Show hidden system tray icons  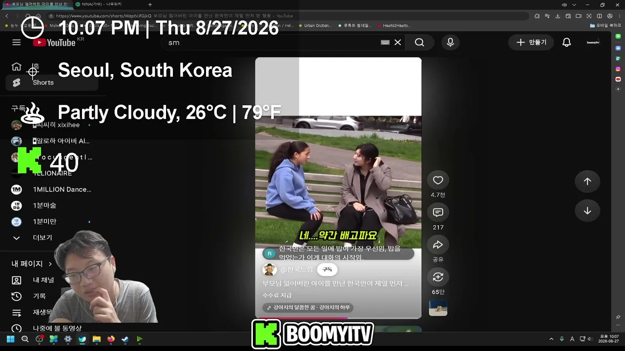[x=551, y=339]
